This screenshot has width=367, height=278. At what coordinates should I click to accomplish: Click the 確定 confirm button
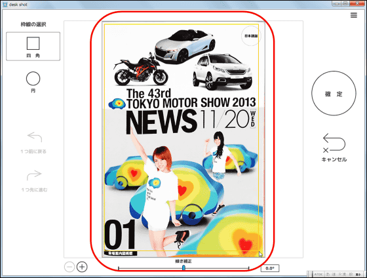(334, 93)
